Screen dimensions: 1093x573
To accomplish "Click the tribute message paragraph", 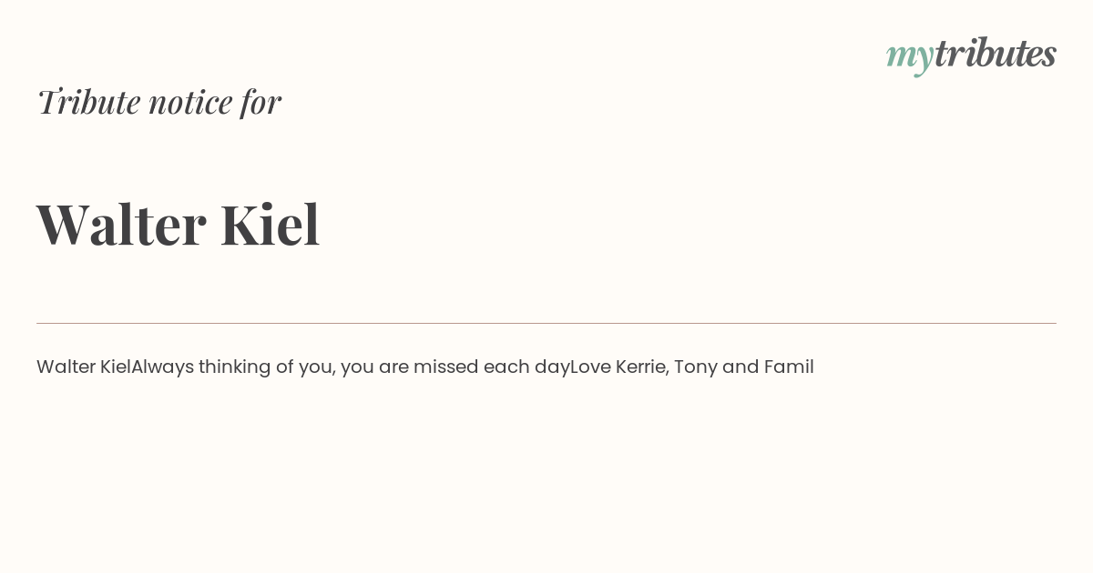I will pyautogui.click(x=425, y=367).
